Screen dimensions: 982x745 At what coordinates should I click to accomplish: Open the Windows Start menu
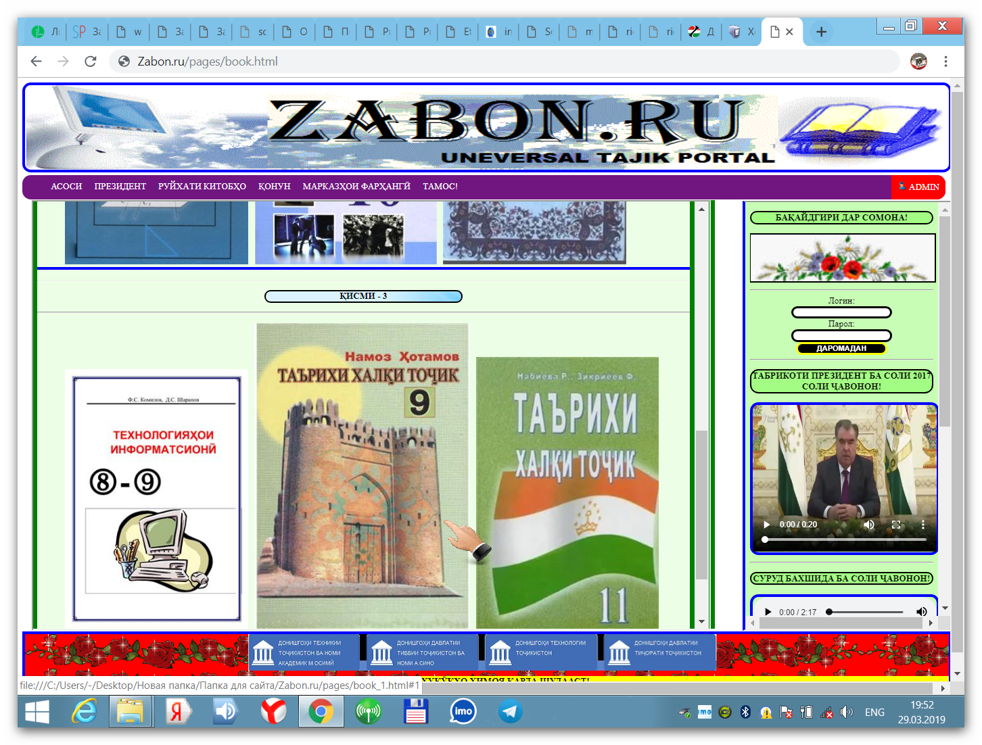pos(37,712)
